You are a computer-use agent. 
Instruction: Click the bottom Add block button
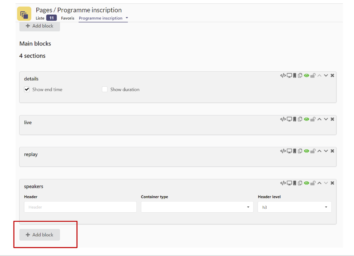[40, 235]
